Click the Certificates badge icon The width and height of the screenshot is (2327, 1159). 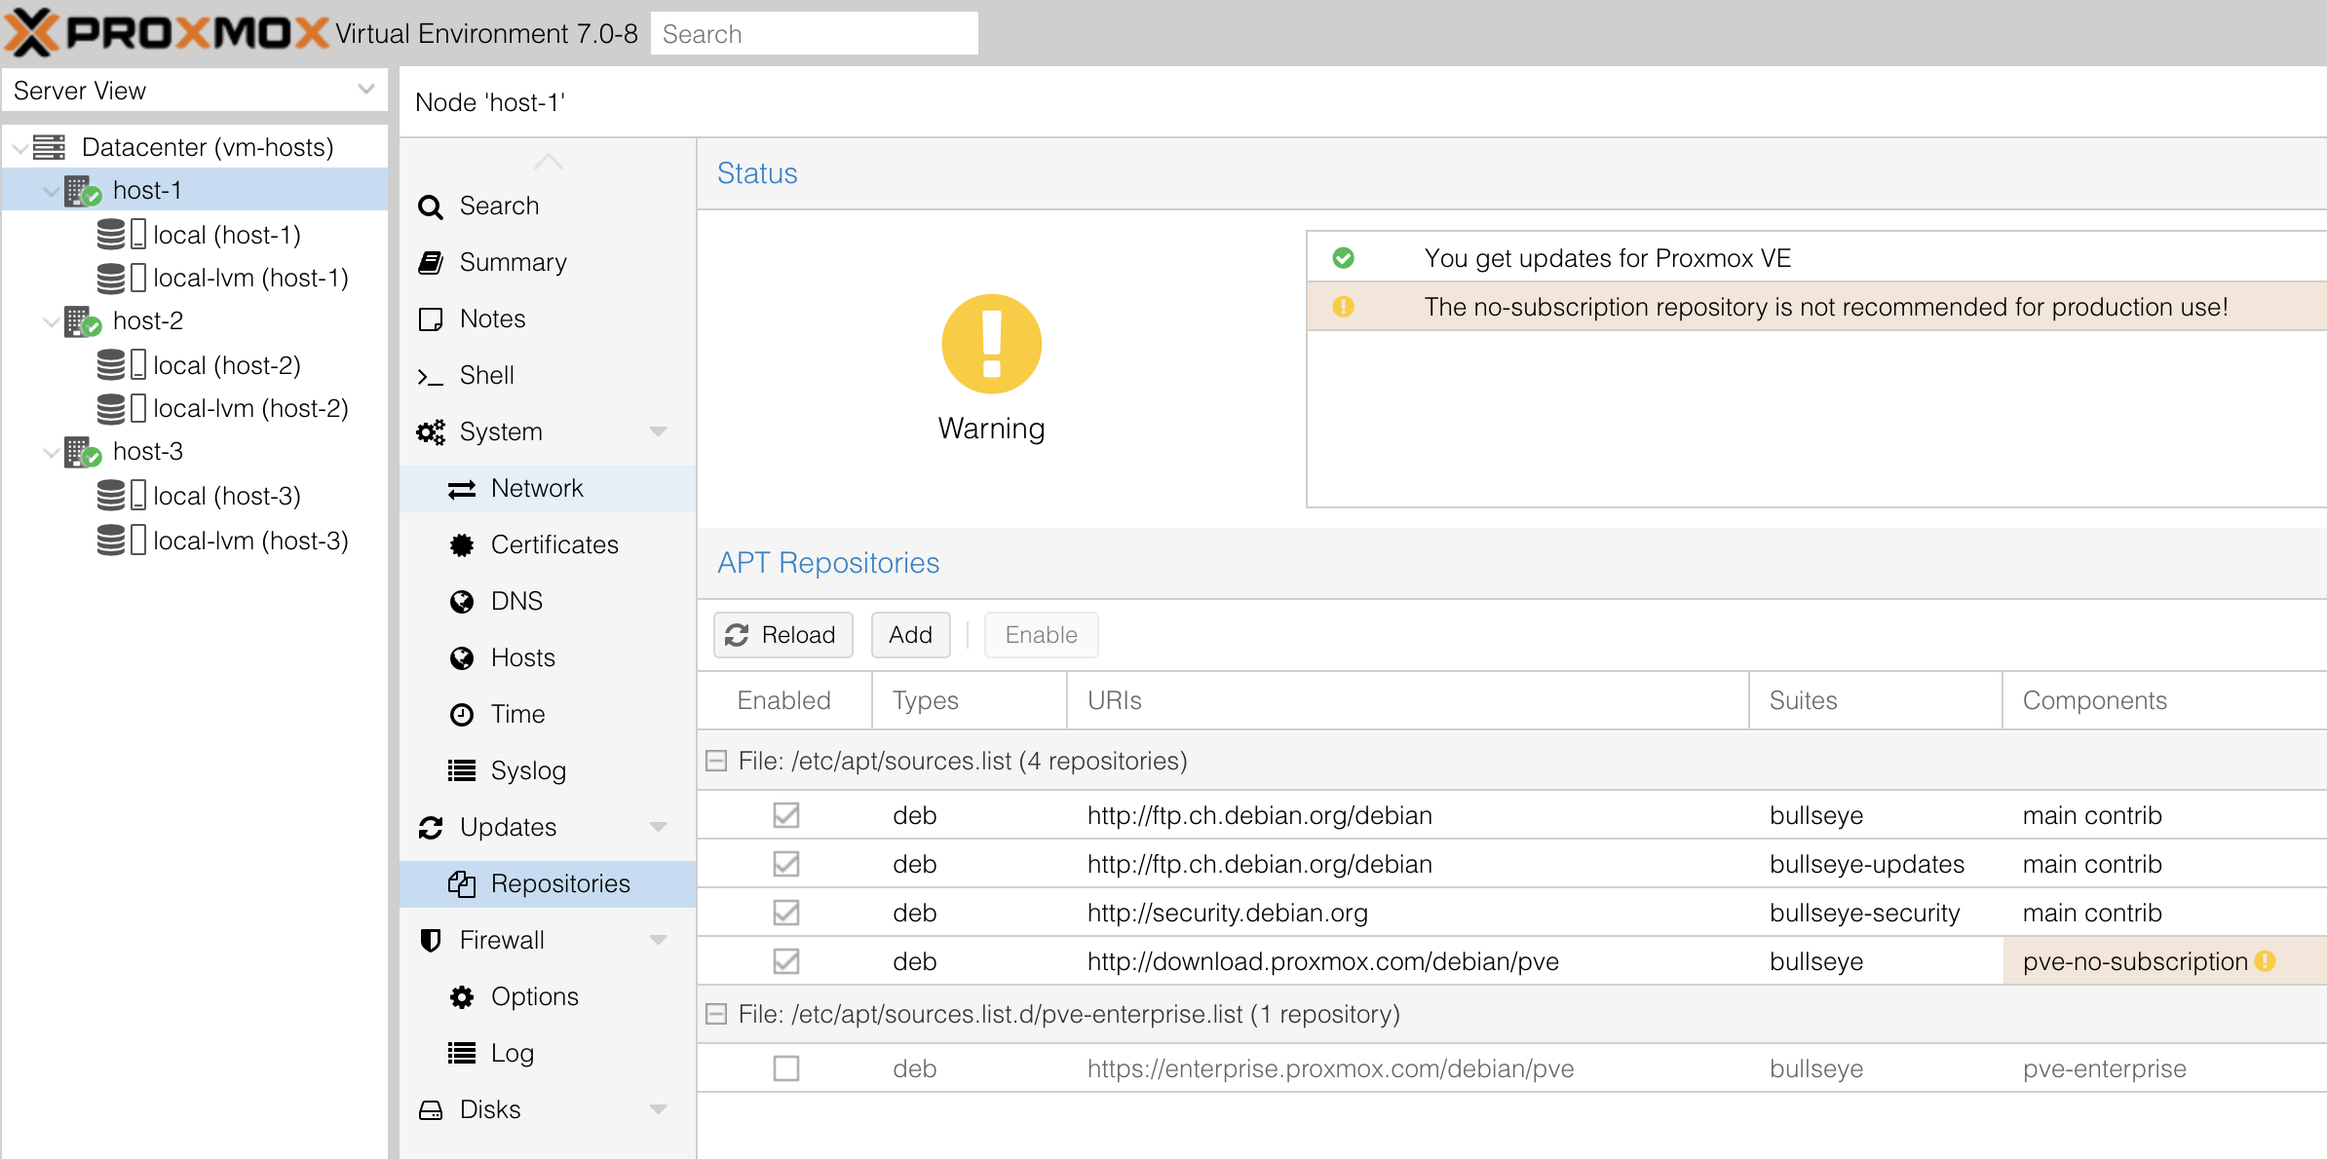point(462,545)
